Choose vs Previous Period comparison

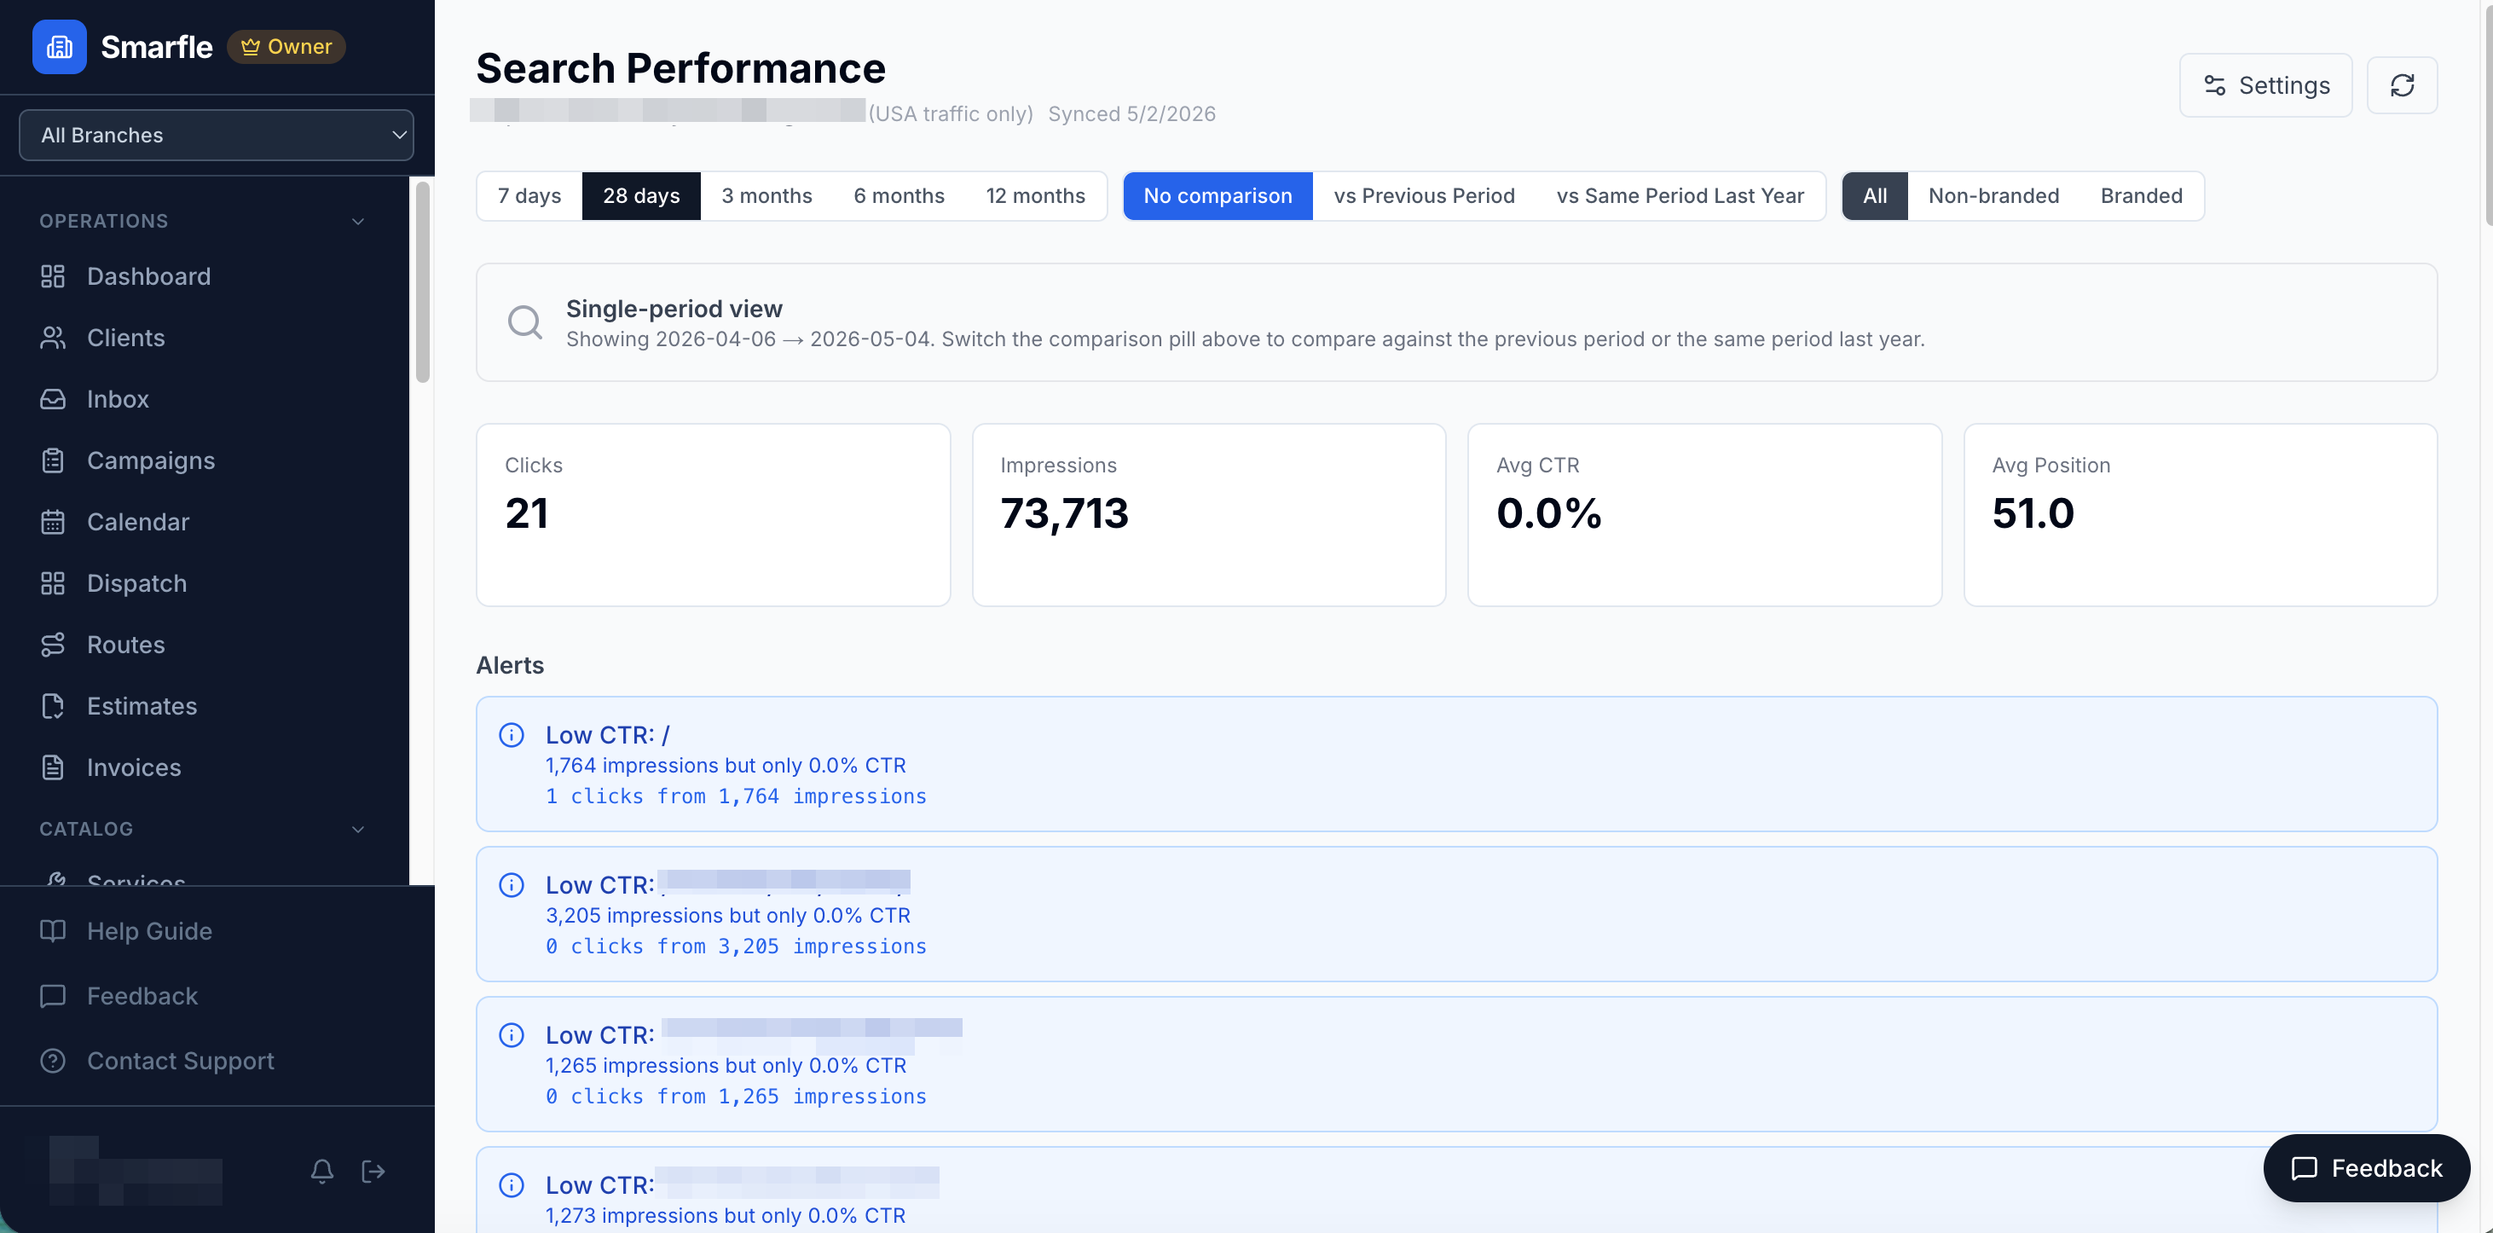tap(1424, 195)
